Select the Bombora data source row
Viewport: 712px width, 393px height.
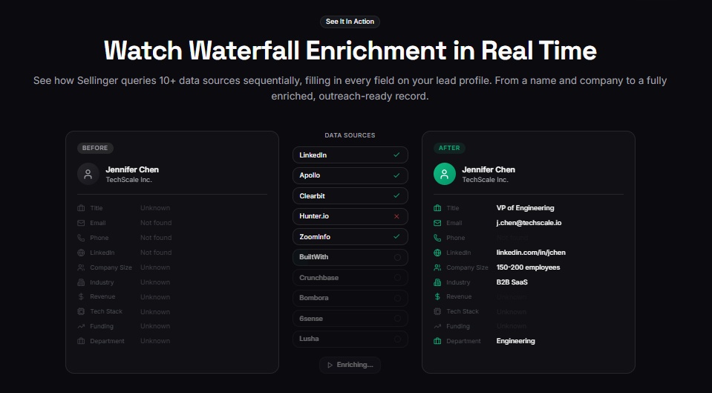tap(350, 298)
